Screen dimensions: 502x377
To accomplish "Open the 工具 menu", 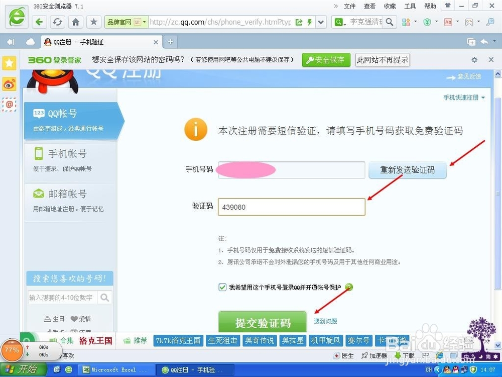I will [410, 6].
